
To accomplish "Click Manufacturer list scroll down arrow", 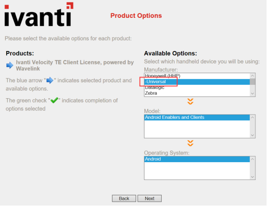I will 253,93.
